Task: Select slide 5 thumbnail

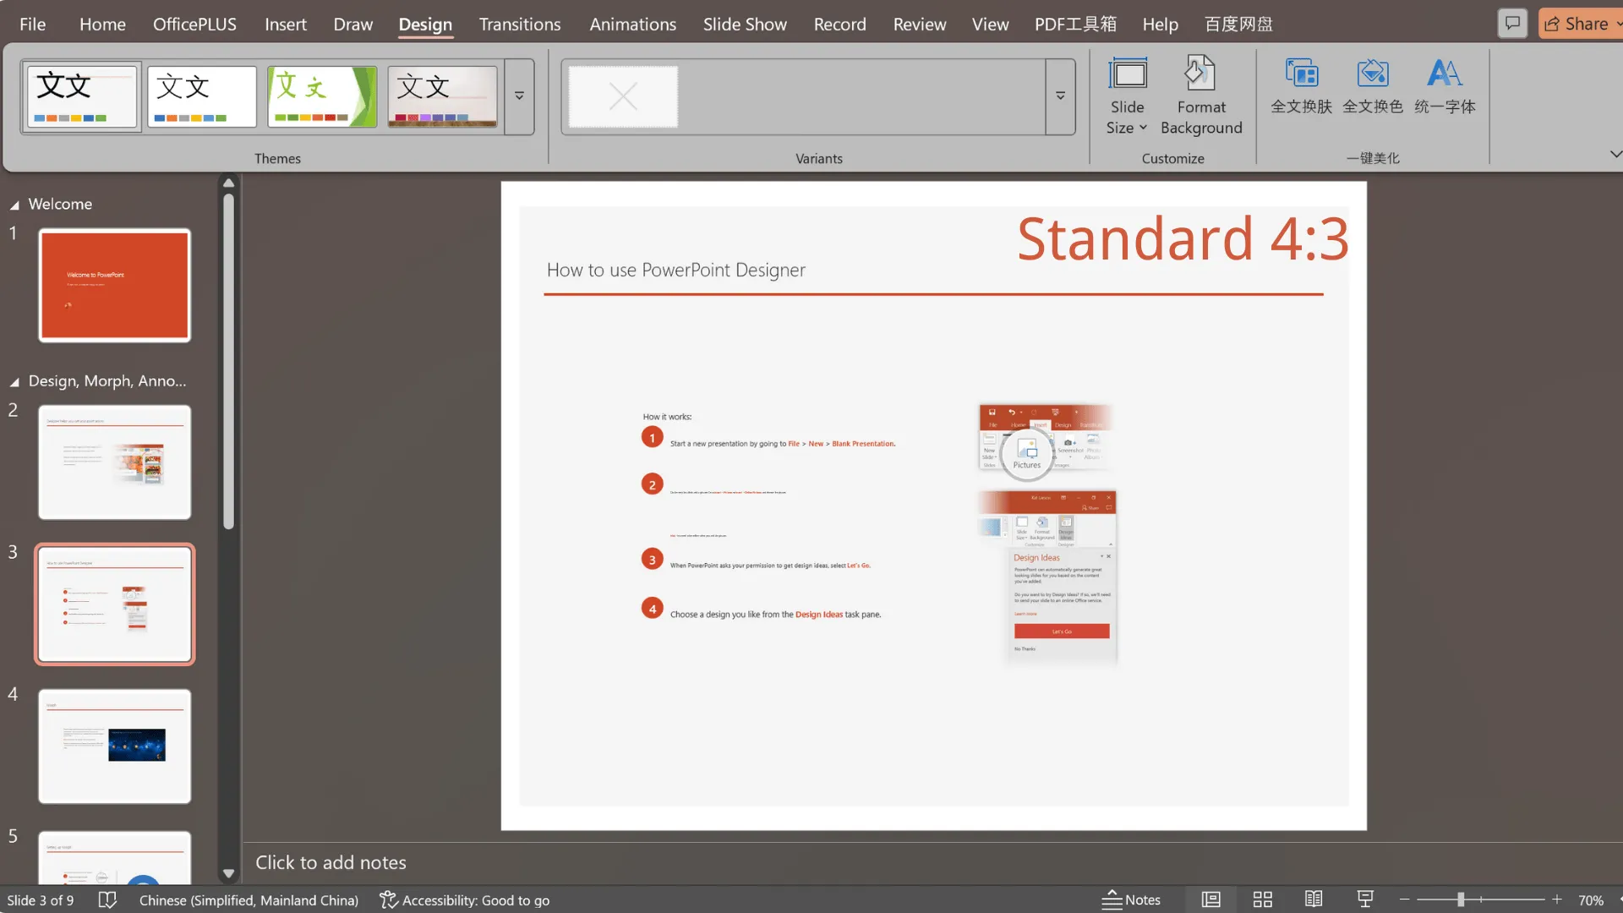Action: (x=114, y=857)
